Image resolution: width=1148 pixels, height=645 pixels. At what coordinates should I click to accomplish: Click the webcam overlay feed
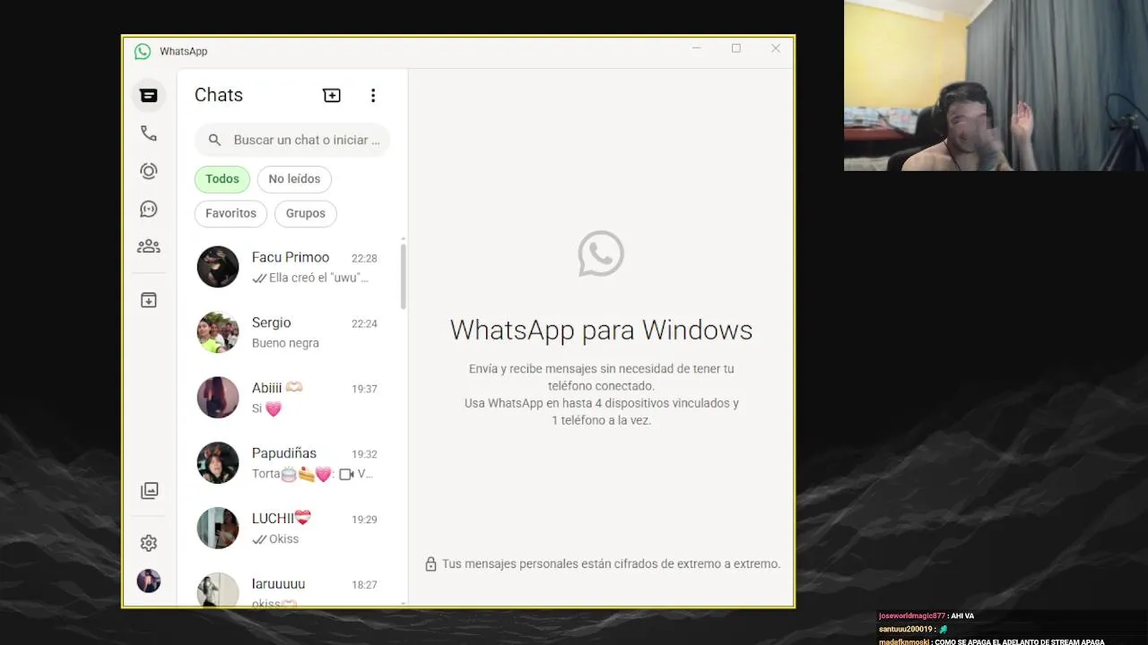[996, 85]
